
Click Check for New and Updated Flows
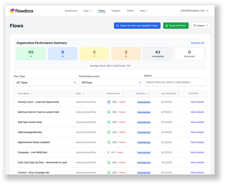(137, 25)
